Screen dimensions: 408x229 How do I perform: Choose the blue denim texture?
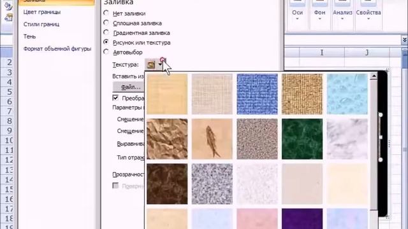tap(257, 94)
